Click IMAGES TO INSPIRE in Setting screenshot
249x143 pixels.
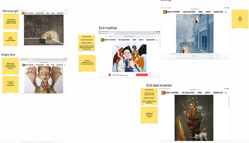click(173, 12)
